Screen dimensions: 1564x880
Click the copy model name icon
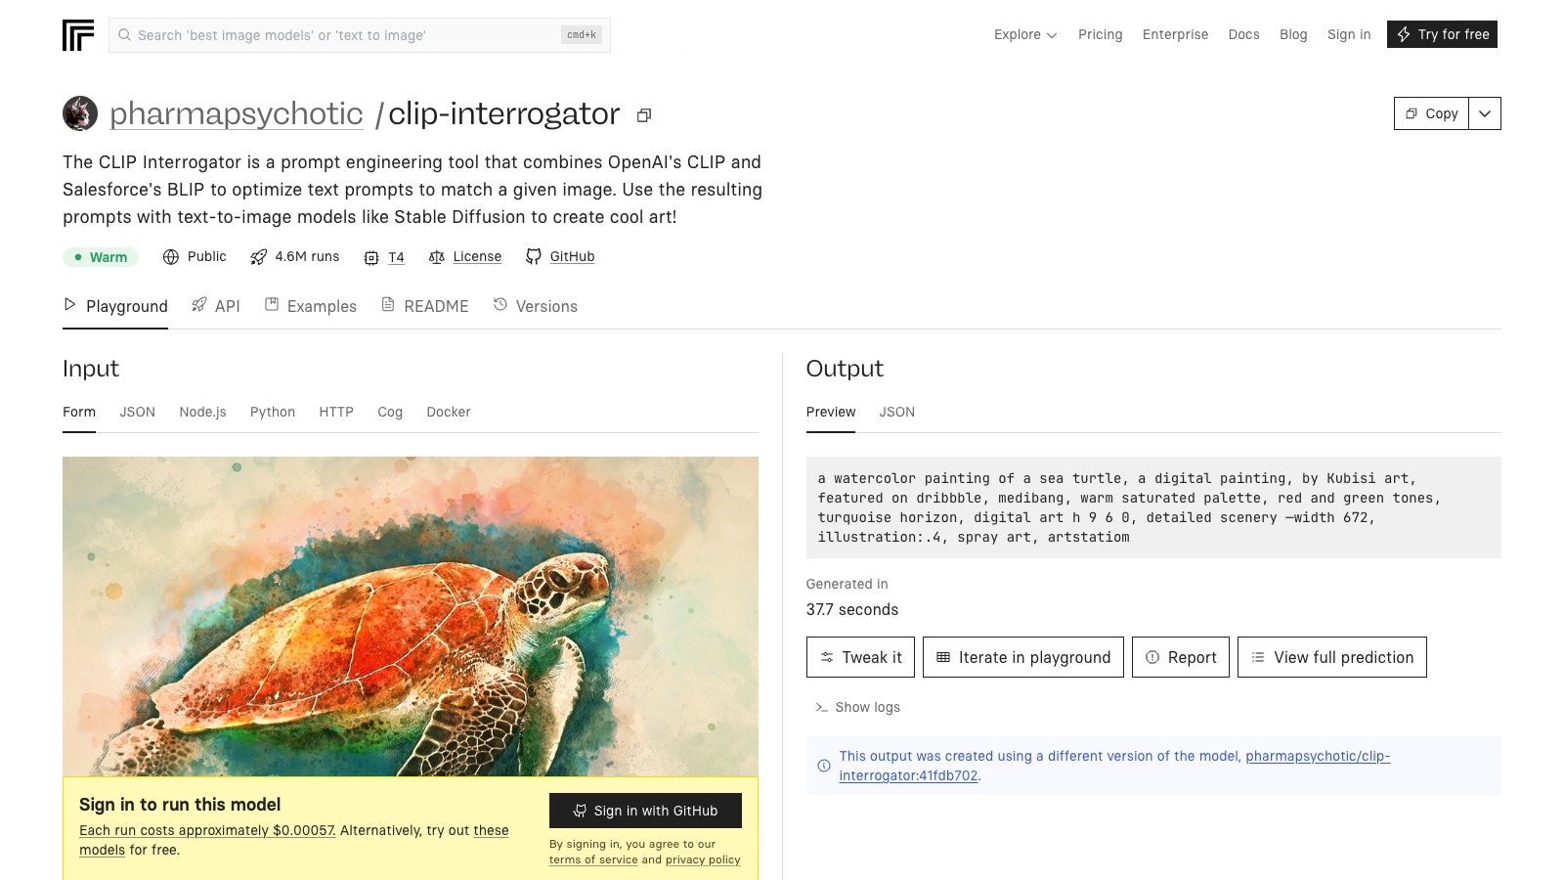tap(644, 115)
